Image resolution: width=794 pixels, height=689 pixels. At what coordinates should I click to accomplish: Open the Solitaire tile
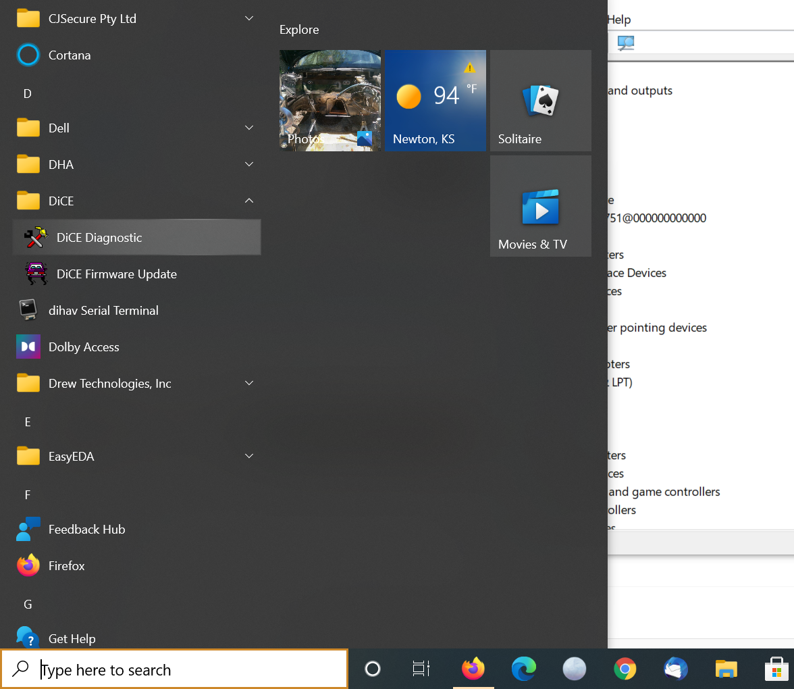pos(541,101)
